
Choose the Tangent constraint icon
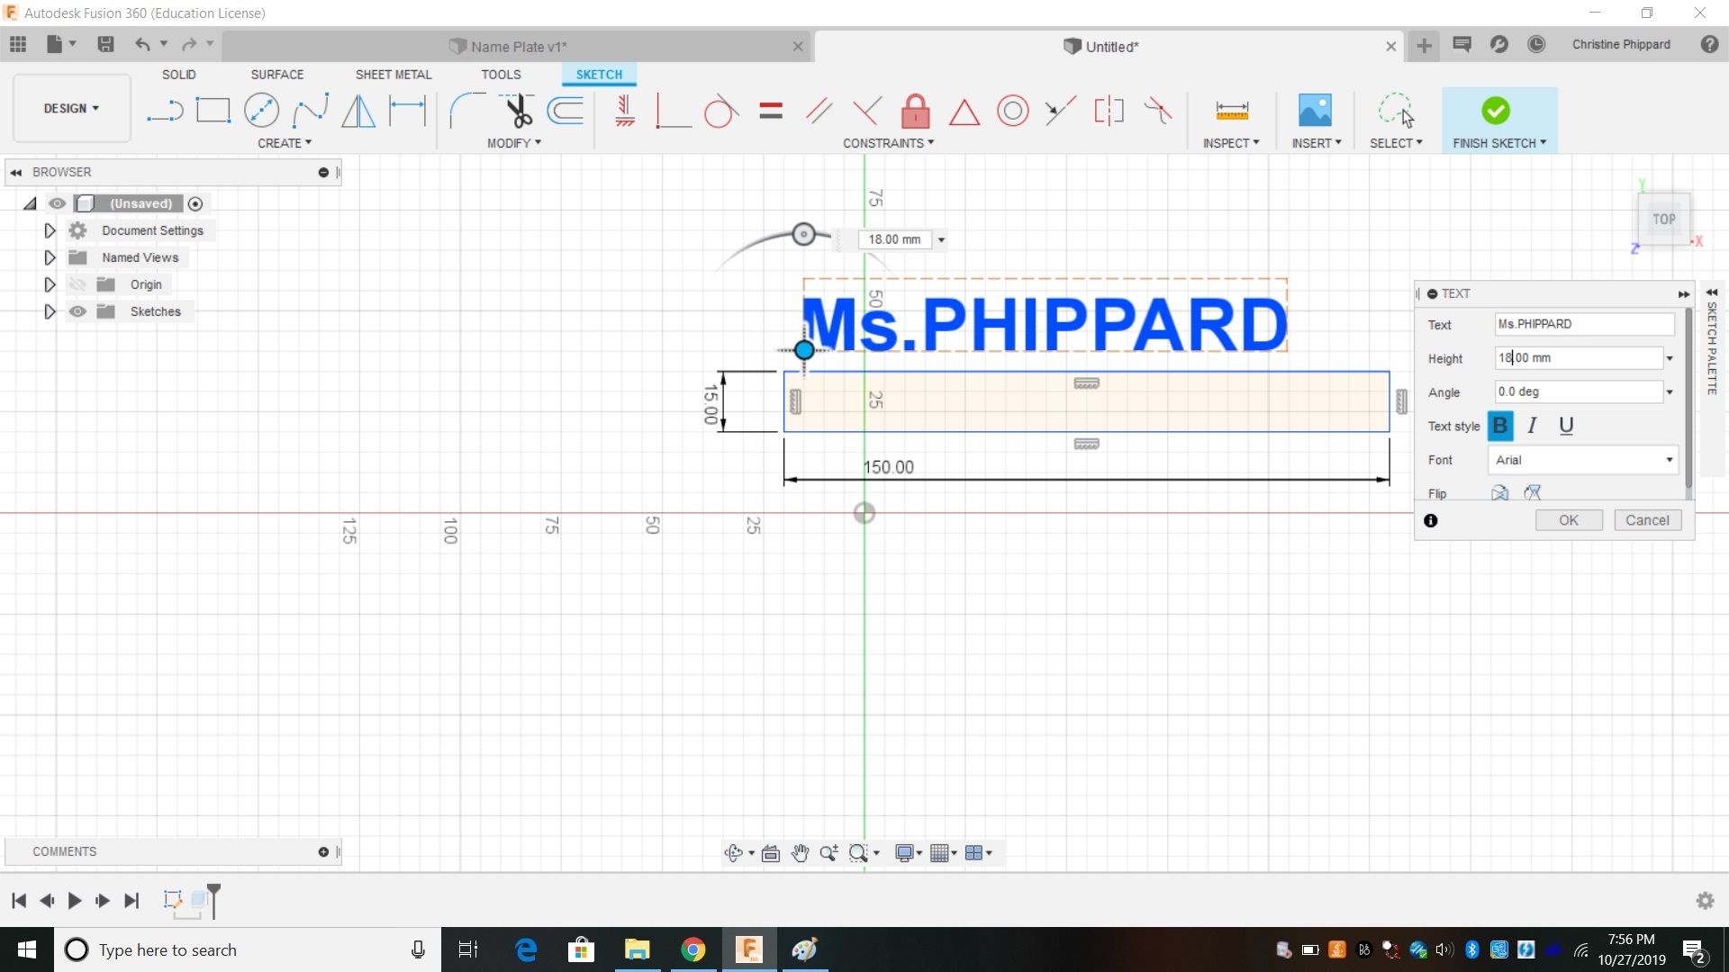720,112
